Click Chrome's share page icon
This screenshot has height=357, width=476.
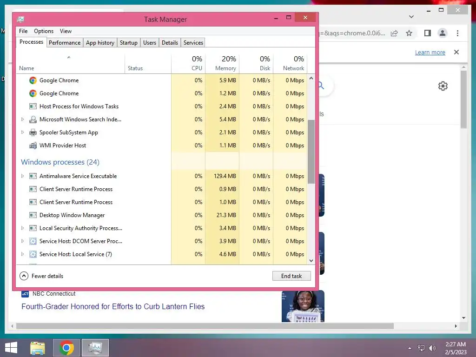[x=394, y=33]
